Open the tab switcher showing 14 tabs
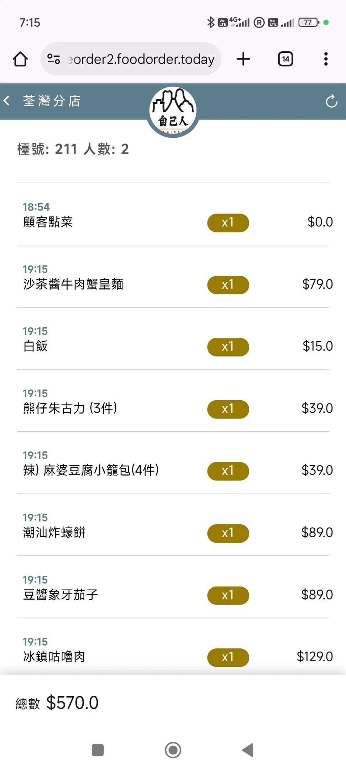Viewport: 346px width, 770px height. click(x=285, y=59)
